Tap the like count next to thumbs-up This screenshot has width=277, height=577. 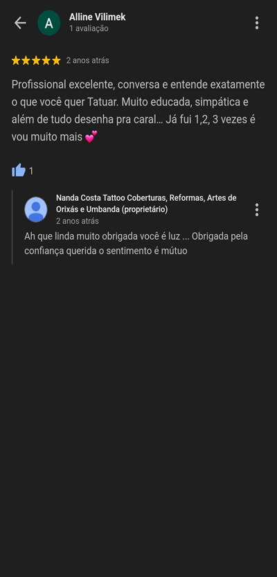31,171
